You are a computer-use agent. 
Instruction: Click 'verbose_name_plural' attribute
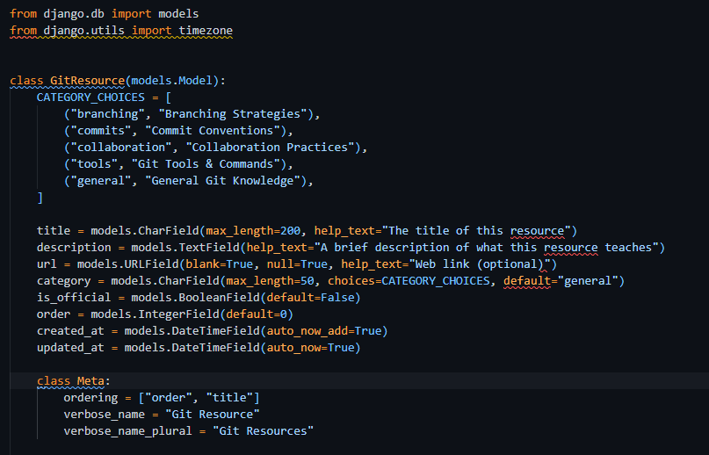127,431
